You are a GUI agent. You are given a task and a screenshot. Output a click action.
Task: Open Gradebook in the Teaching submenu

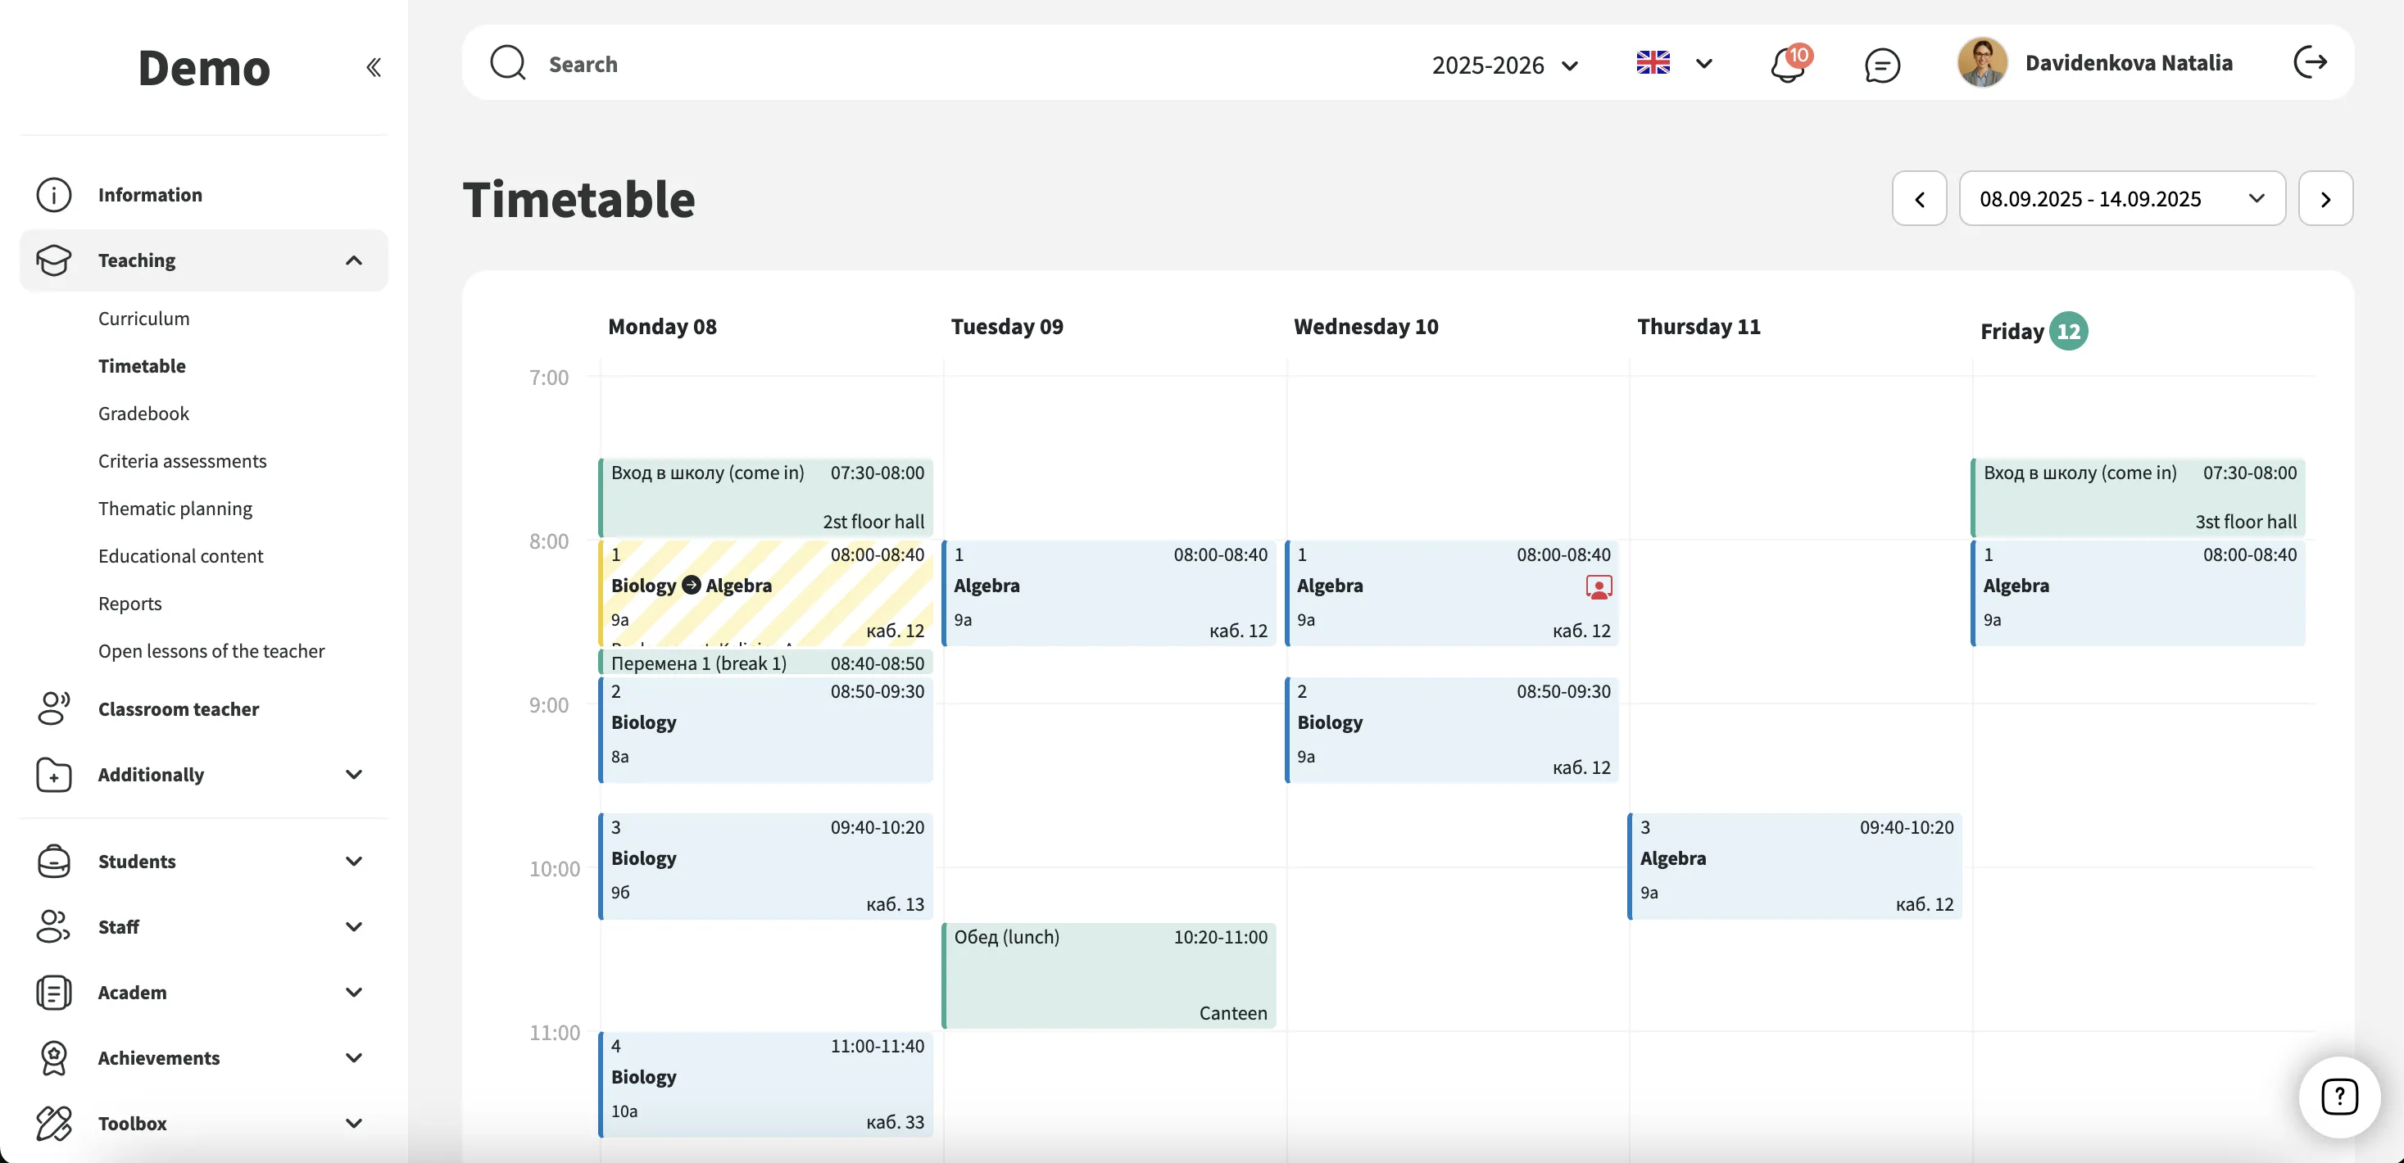[143, 413]
